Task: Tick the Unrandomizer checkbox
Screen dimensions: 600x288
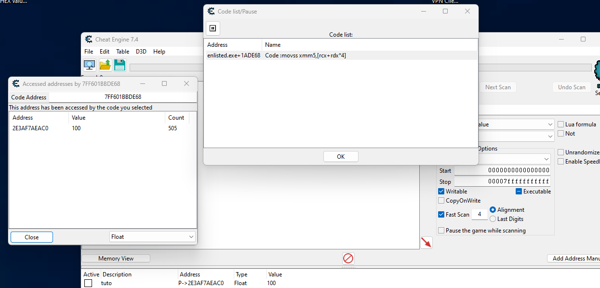Action: [x=561, y=152]
